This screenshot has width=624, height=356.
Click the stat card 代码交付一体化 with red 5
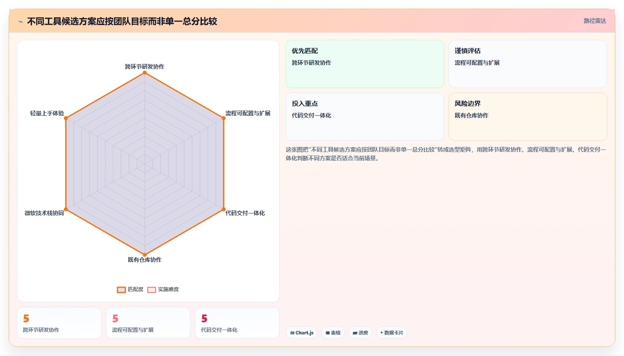237,323
